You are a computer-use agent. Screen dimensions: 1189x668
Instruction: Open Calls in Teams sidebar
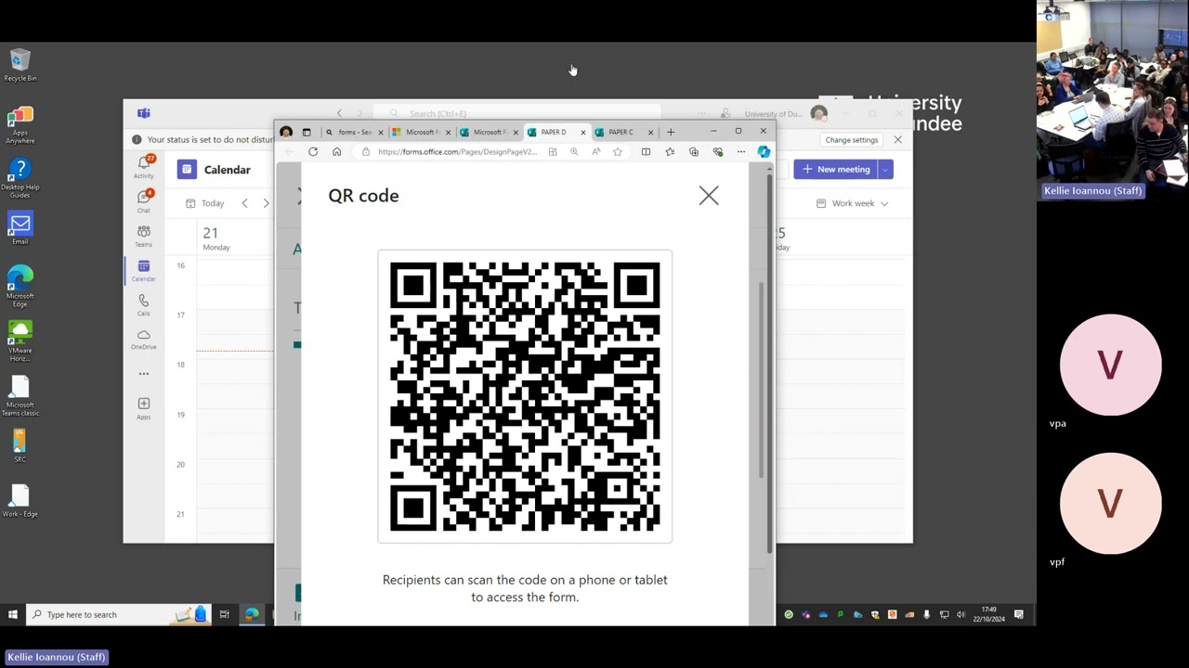[x=144, y=304]
